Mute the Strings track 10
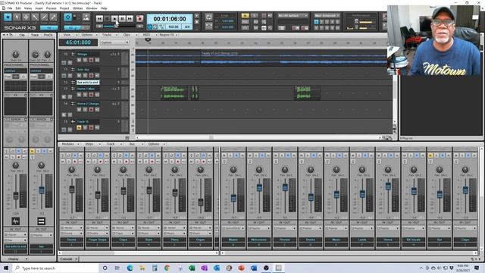This screenshot has width=485, height=273. pos(79,60)
